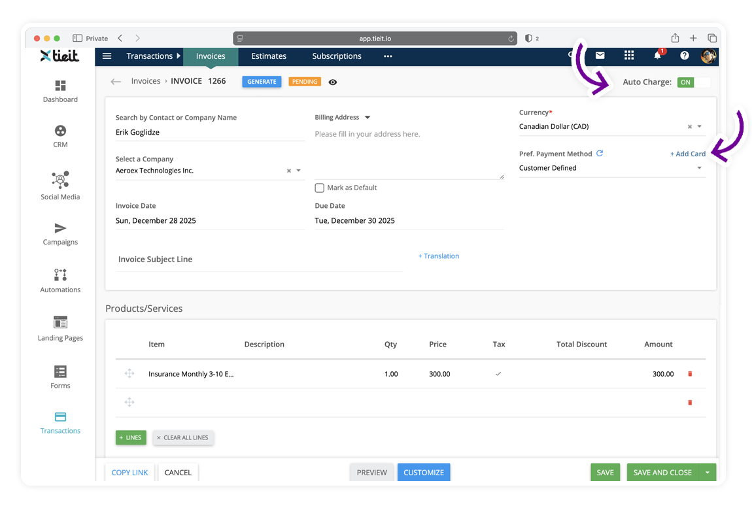Toggle browser sidebar icon next to Private

coord(77,39)
